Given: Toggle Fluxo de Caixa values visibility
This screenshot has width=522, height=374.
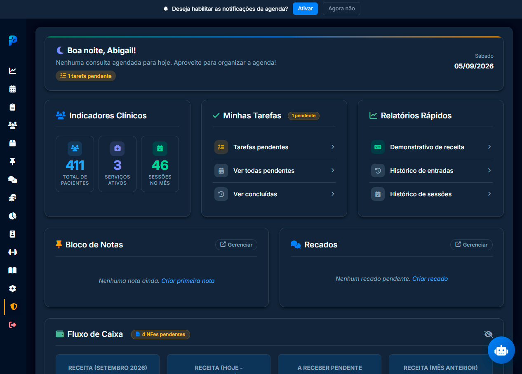Looking at the screenshot, I should pyautogui.click(x=489, y=334).
